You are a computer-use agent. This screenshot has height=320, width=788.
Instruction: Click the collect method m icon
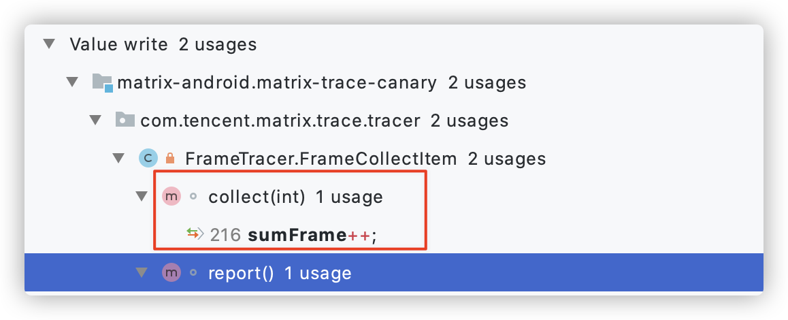pos(171,196)
